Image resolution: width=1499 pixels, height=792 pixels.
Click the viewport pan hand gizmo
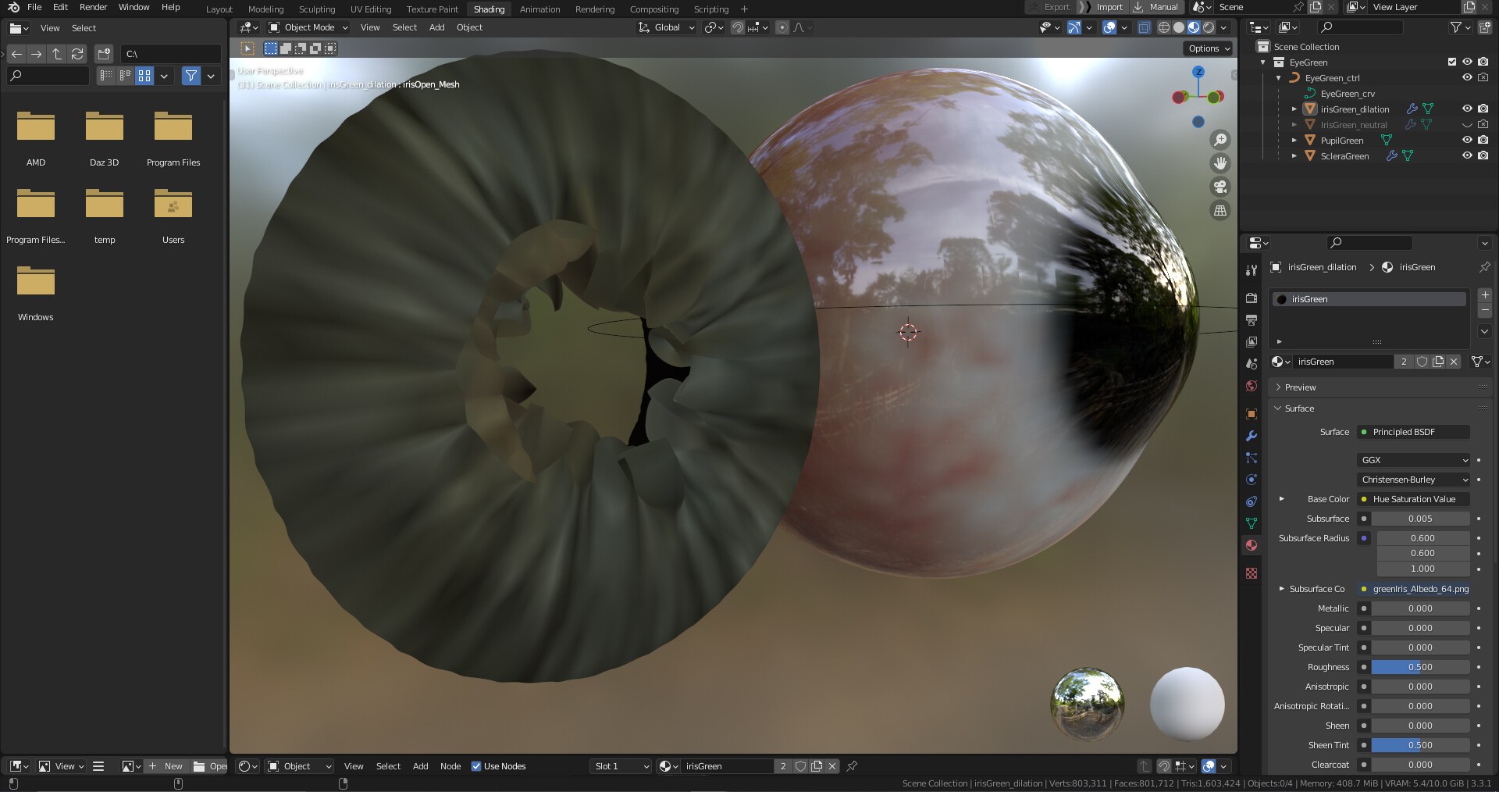(1219, 163)
